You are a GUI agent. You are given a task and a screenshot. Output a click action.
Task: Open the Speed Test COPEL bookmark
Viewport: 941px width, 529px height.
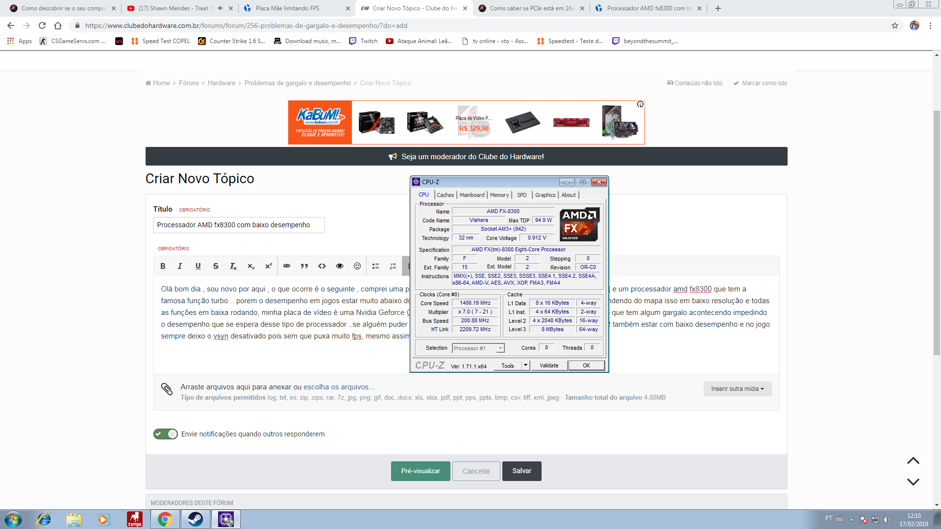160,41
